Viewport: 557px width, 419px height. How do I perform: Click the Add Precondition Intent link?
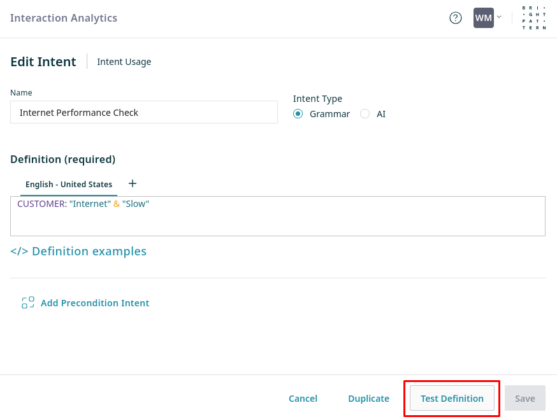(95, 303)
